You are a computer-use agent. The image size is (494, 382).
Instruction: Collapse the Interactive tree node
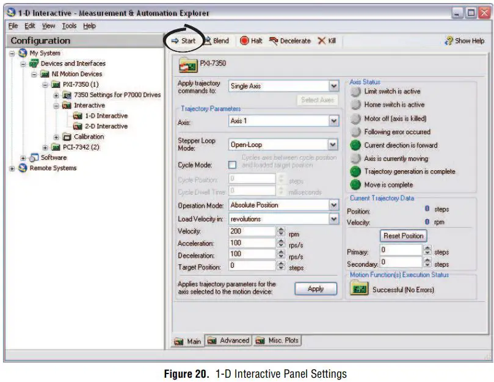pos(56,106)
